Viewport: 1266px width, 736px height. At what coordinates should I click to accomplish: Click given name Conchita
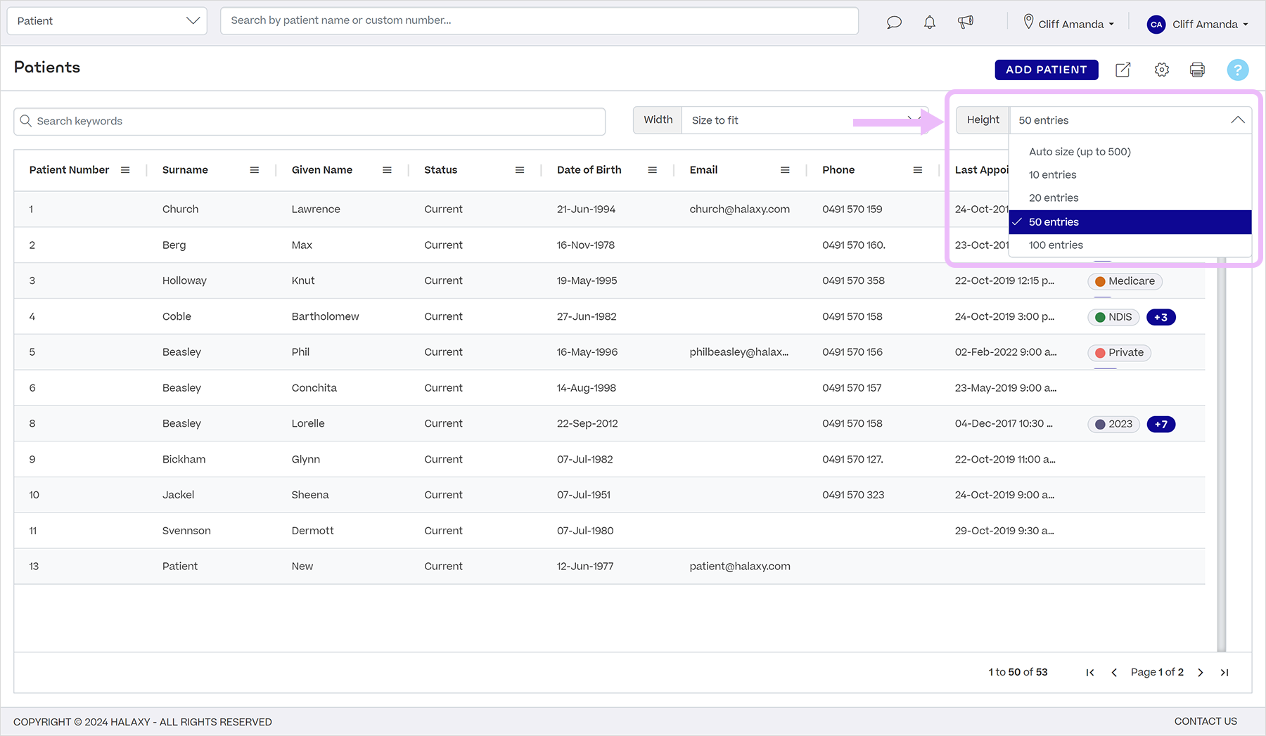(x=314, y=388)
